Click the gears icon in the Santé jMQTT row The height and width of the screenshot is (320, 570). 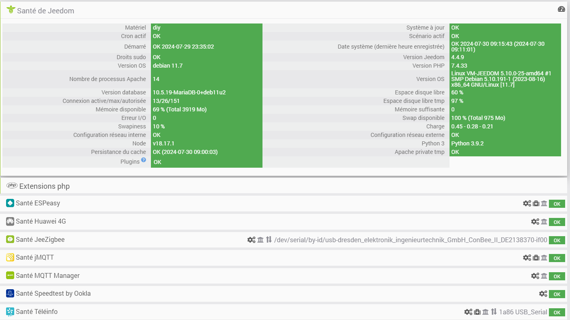(x=527, y=258)
